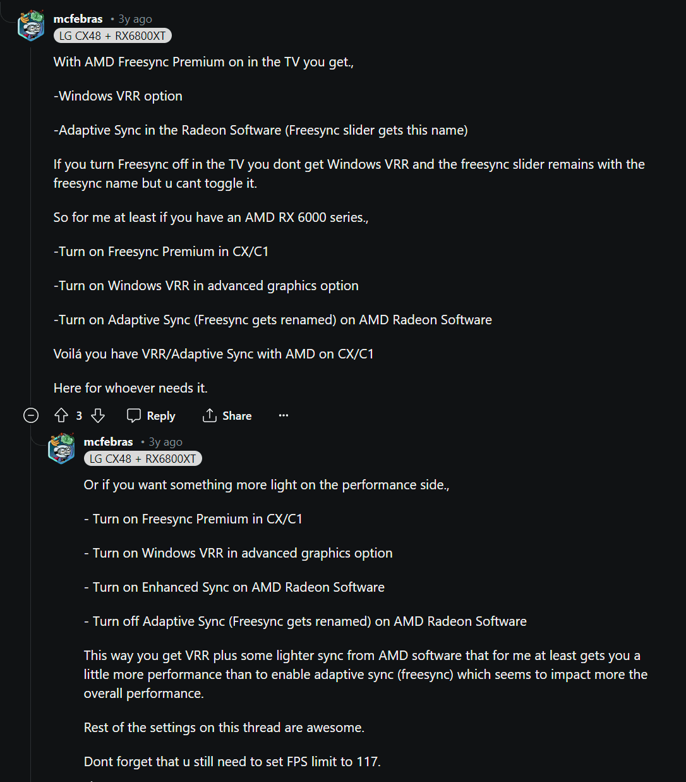Click the top comment's LG CX48 + RX6800XT flair
The image size is (686, 782).
112,36
